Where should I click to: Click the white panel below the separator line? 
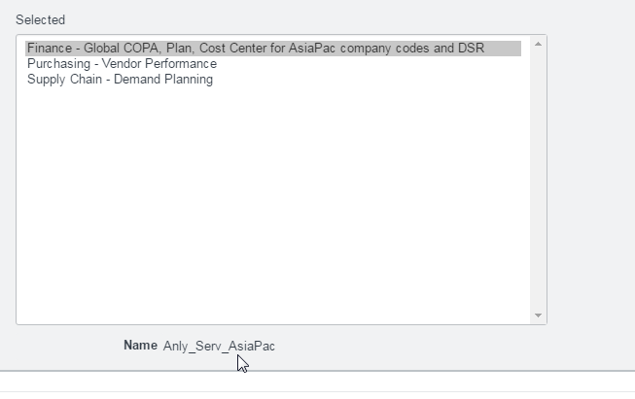(317, 382)
